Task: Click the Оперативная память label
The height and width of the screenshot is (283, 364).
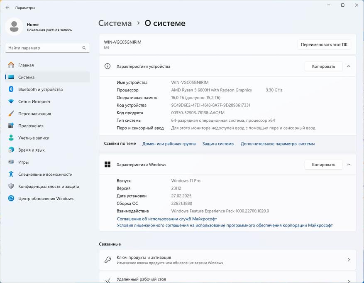Action: pyautogui.click(x=137, y=98)
